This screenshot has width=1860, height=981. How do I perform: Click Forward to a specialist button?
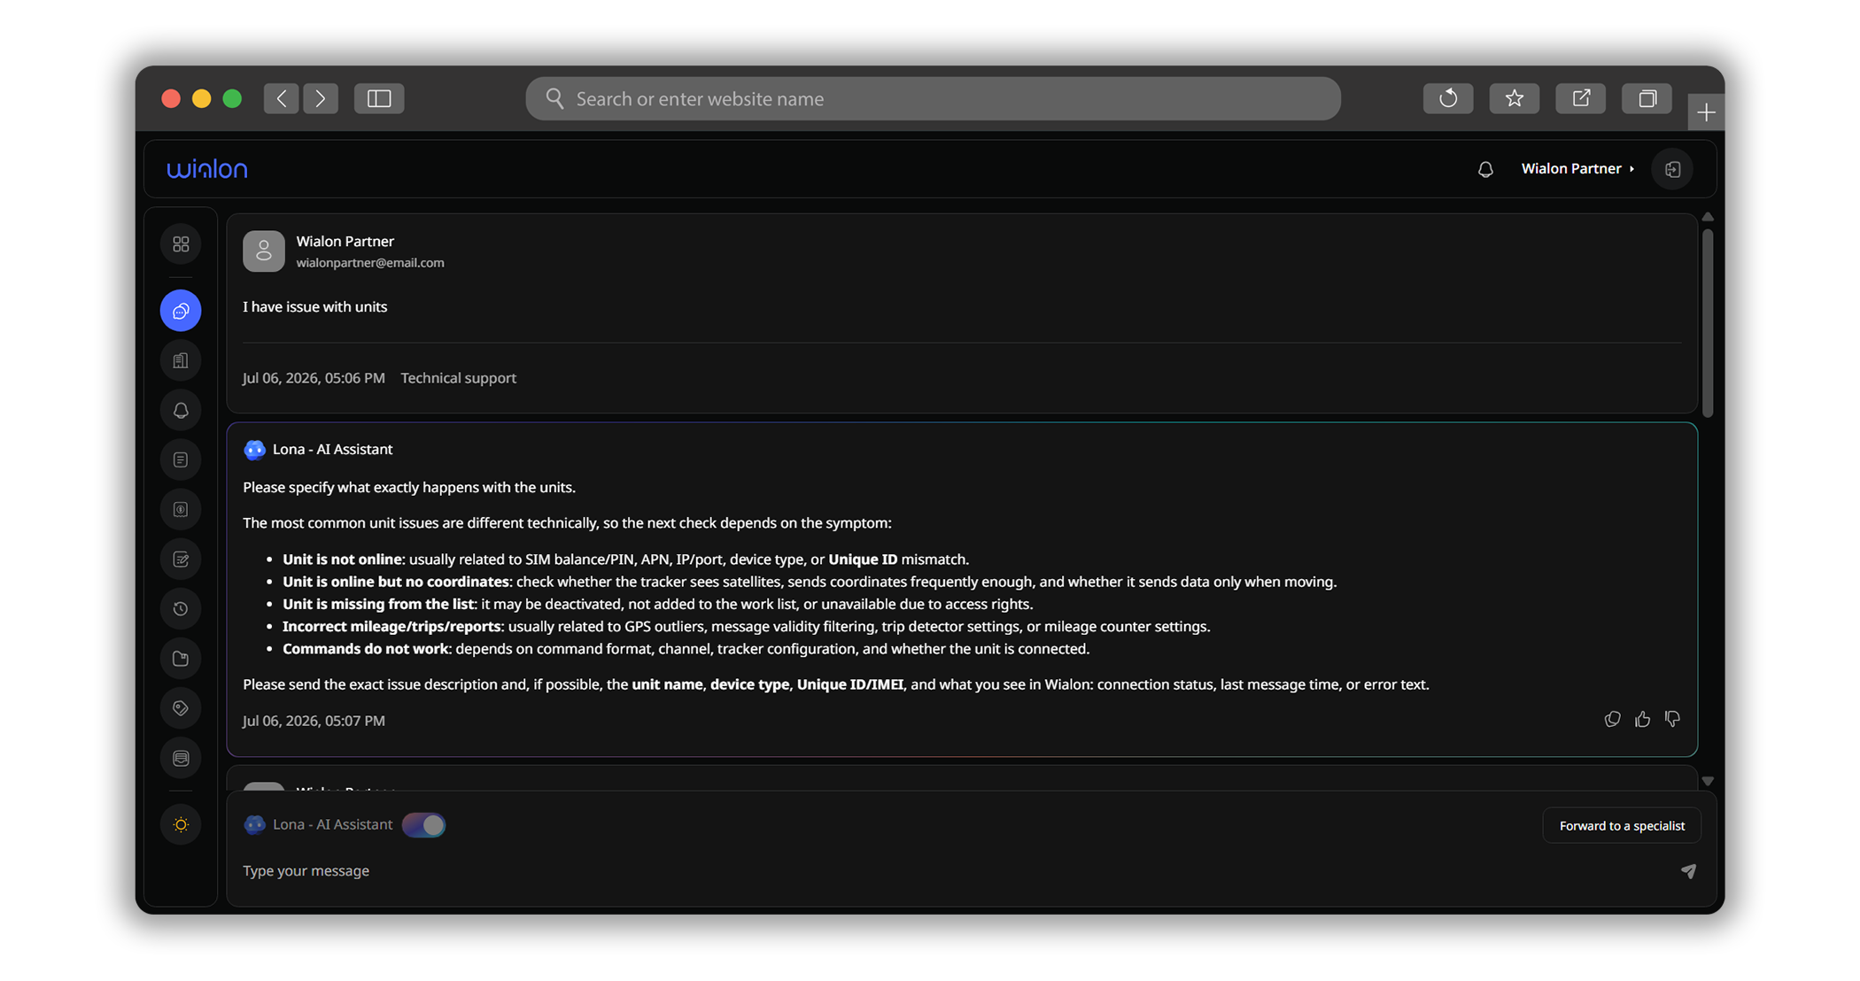click(1622, 825)
